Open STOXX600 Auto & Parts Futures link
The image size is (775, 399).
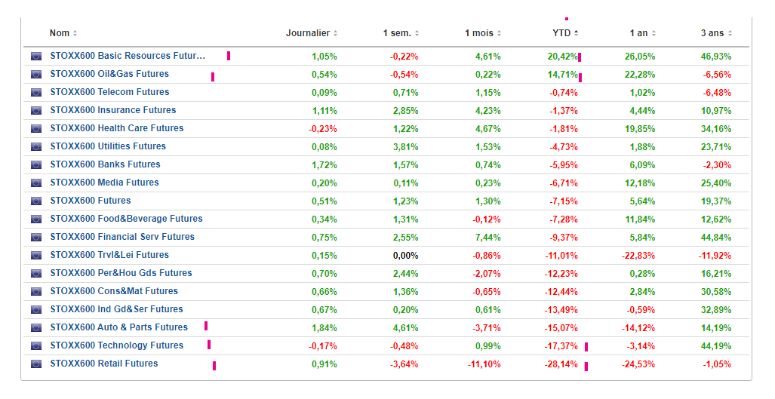(x=119, y=327)
